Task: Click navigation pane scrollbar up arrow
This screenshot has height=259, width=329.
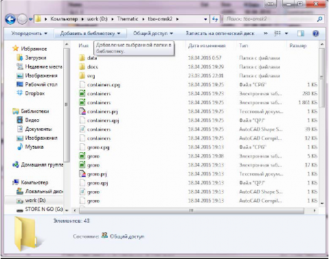Action: 67,44
